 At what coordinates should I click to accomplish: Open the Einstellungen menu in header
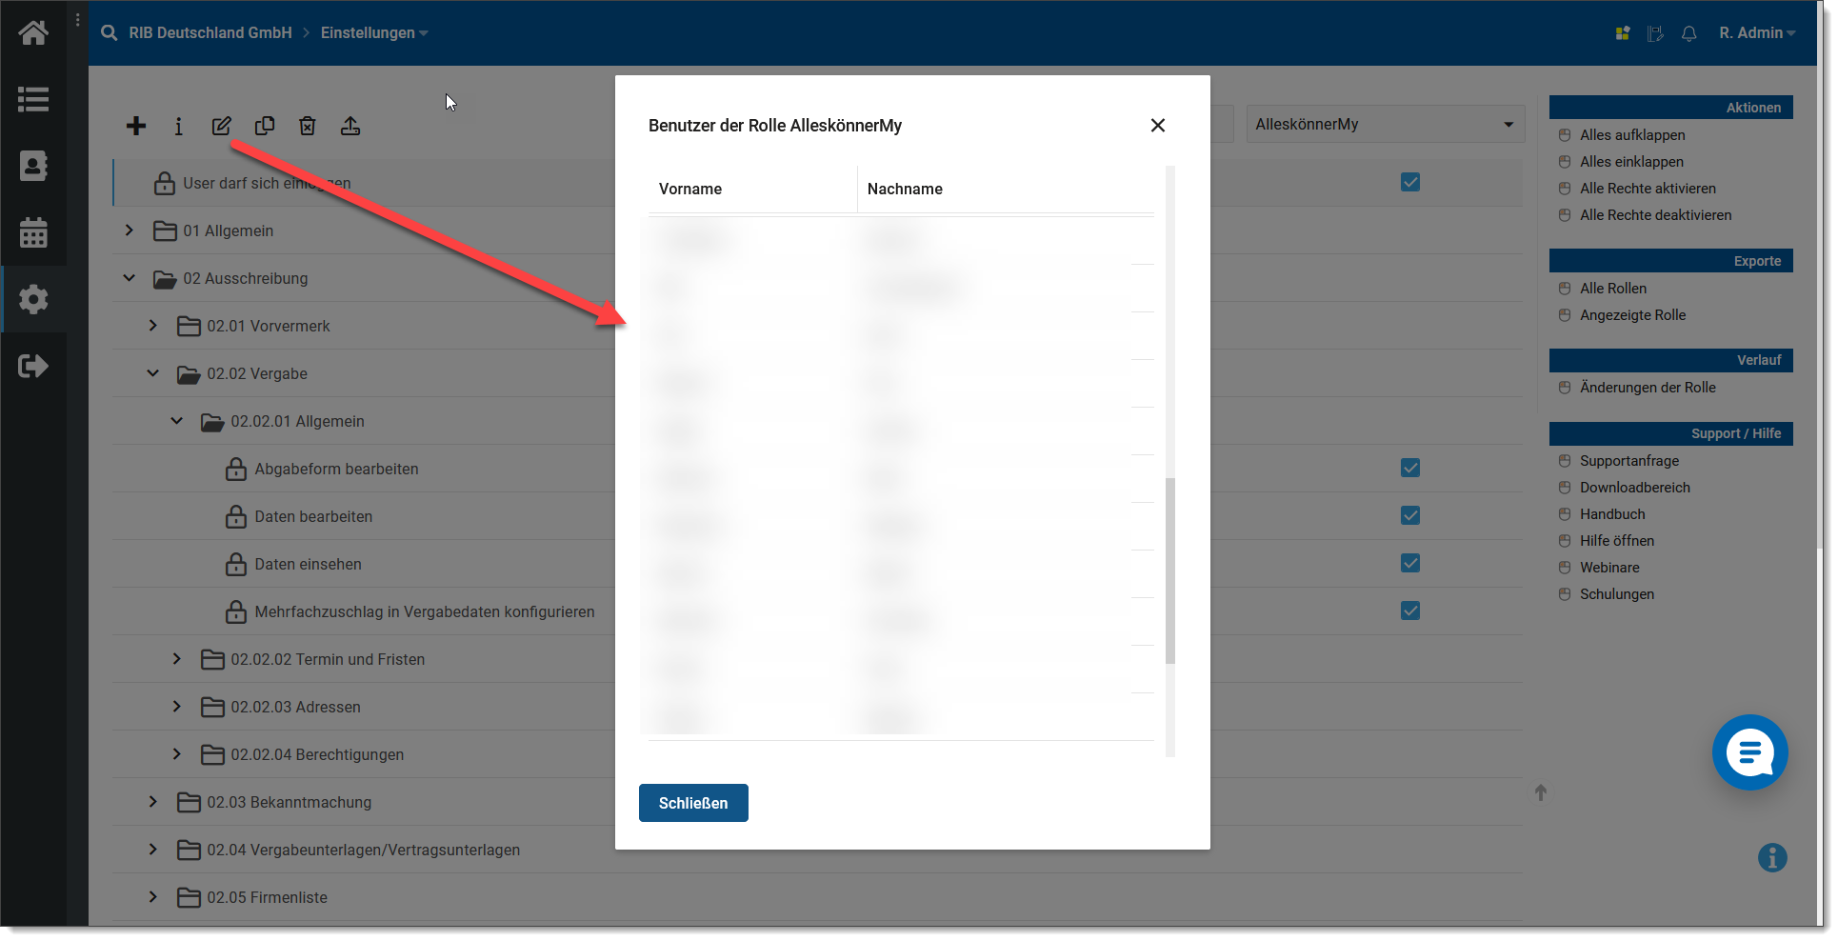(373, 33)
